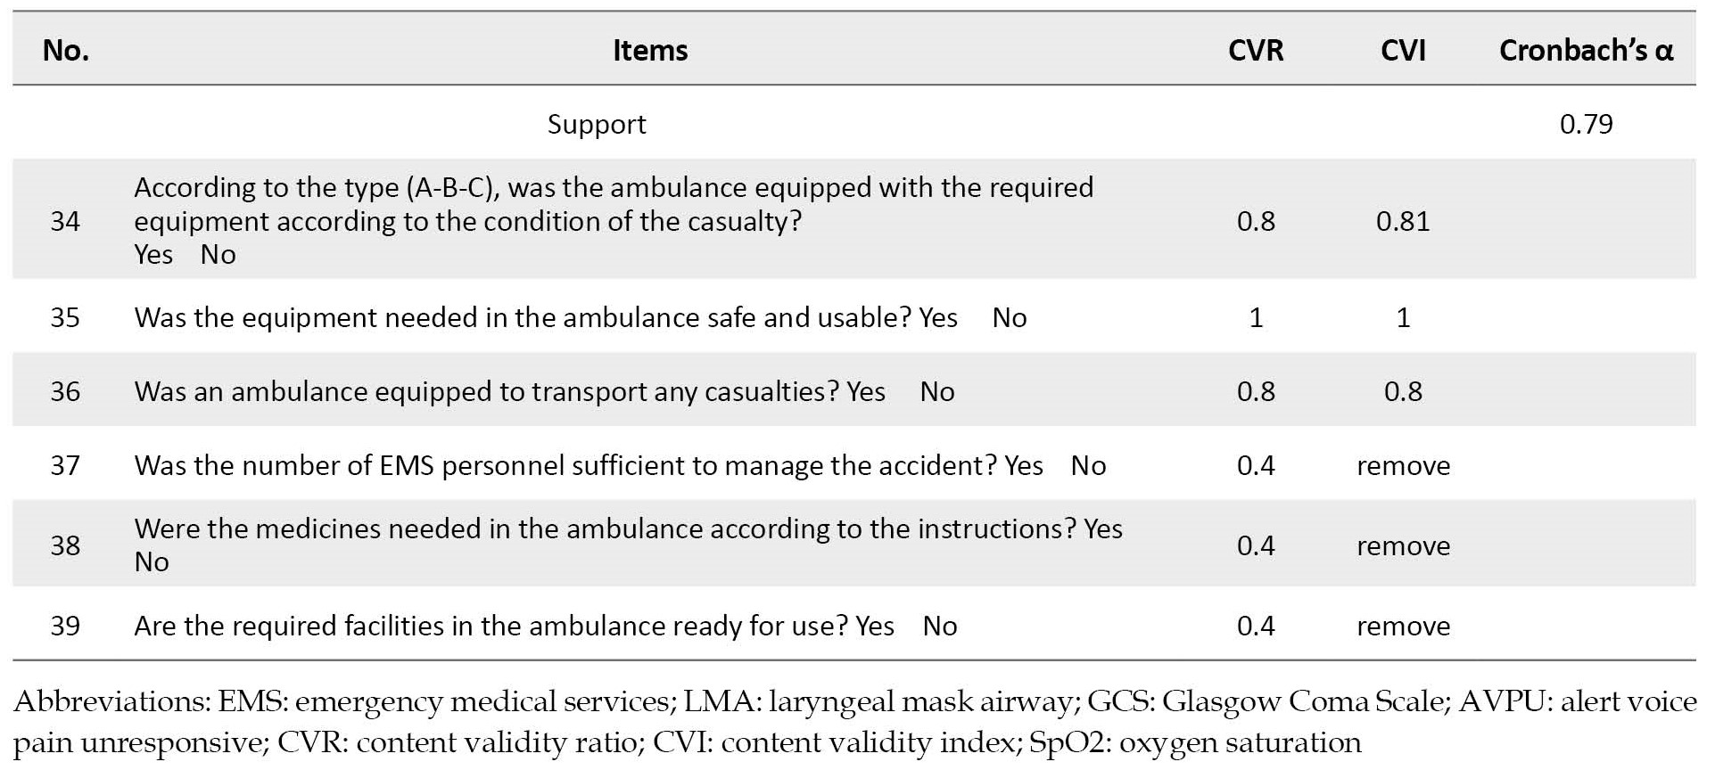
Task: Click the 0.81 CVI value for item 34
Action: [1403, 221]
